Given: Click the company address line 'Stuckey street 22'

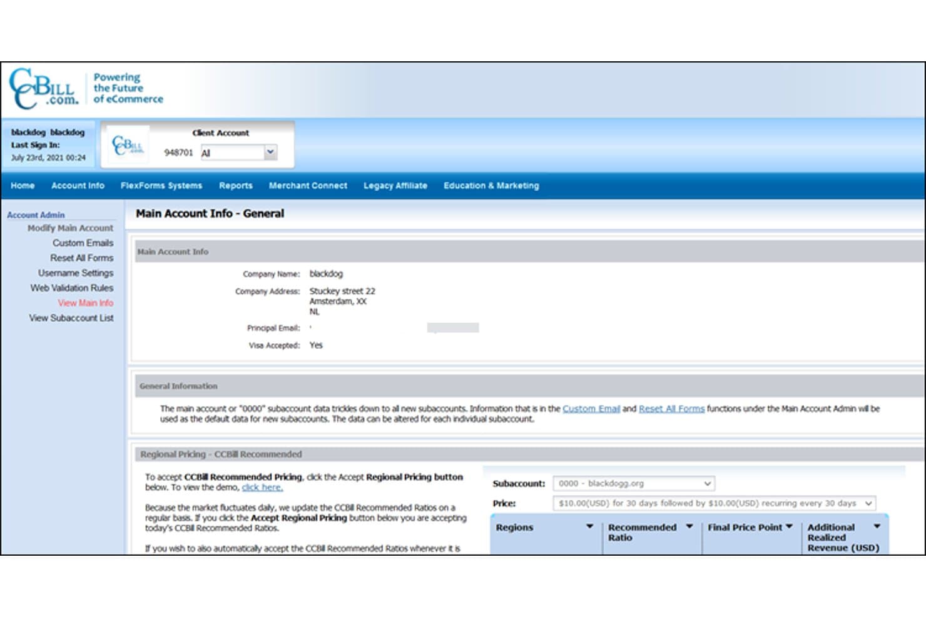Looking at the screenshot, I should [342, 291].
